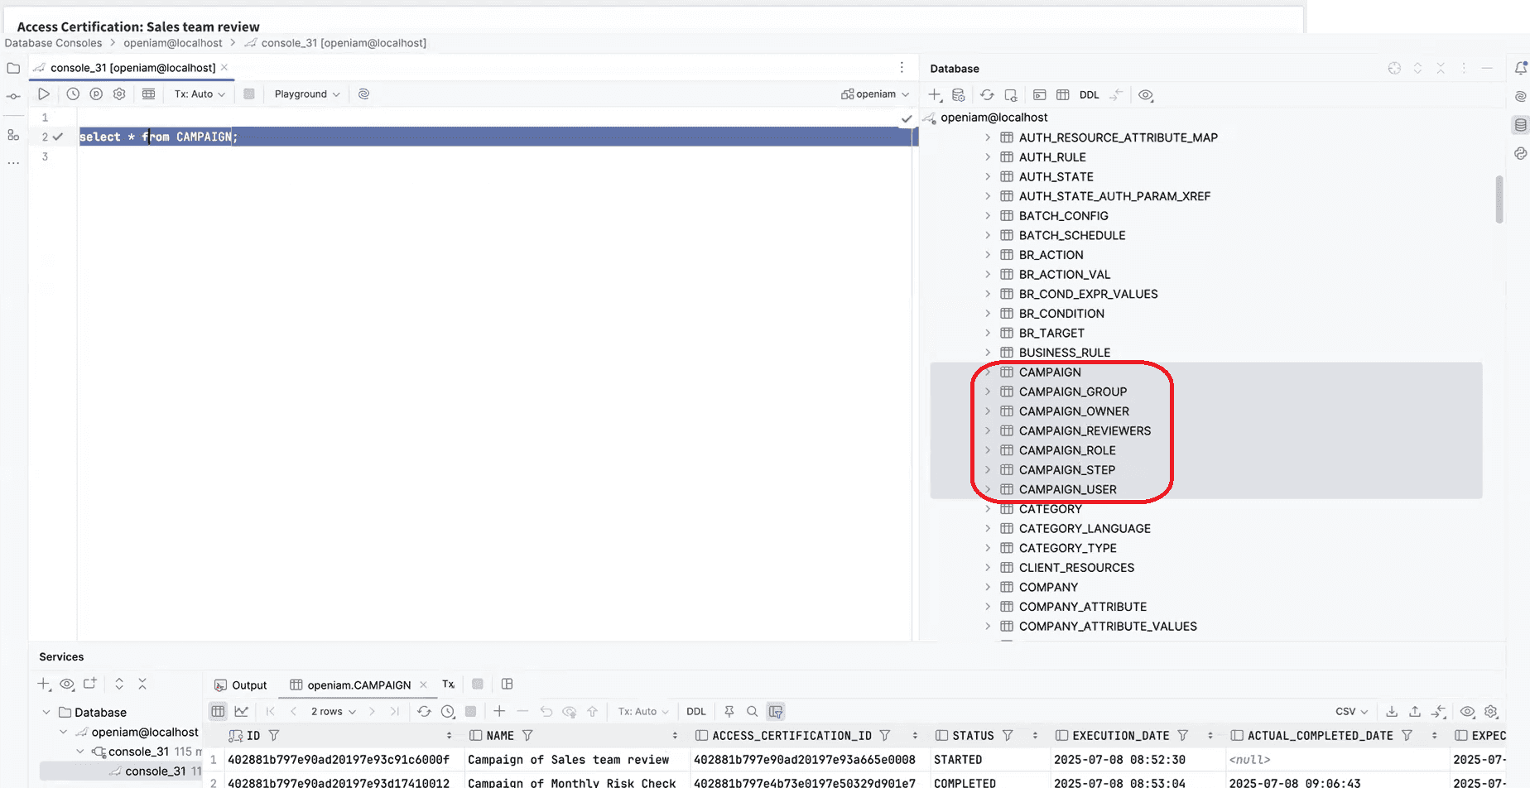
Task: Open the Playground mode dropdown
Action: click(306, 94)
